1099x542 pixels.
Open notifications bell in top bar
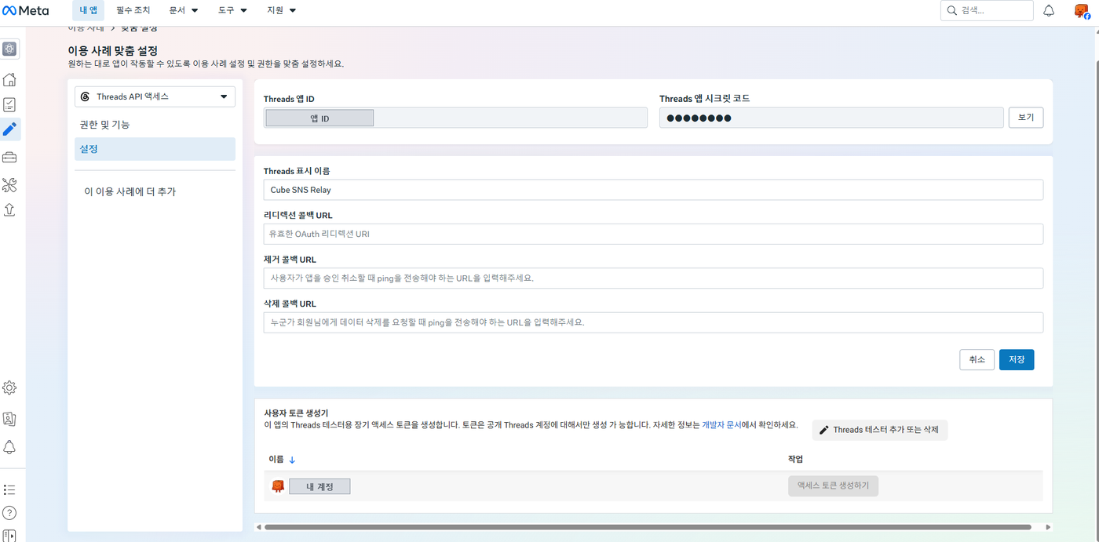click(1049, 11)
